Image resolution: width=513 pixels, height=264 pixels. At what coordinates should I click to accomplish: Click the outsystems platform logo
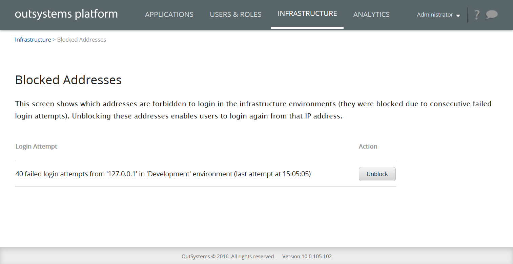[66, 14]
